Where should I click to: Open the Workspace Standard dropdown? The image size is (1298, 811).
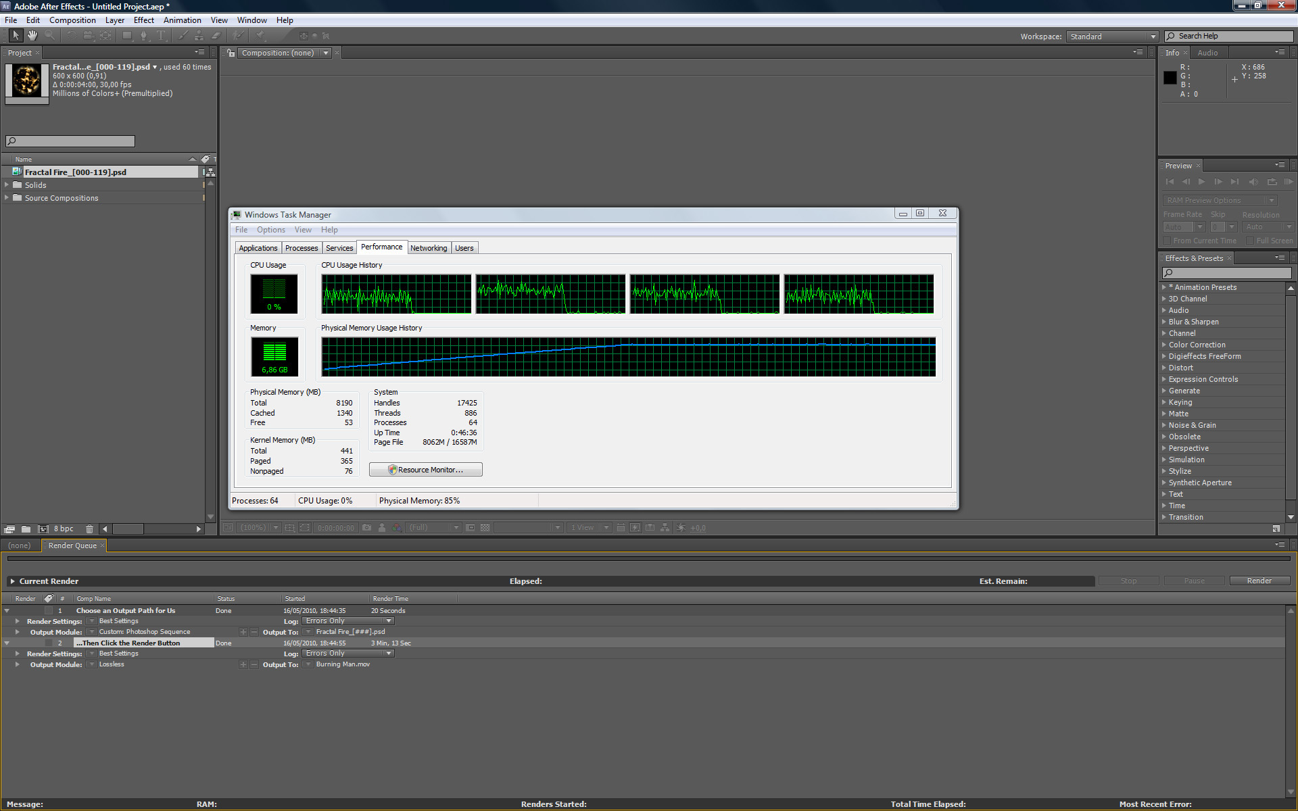point(1111,36)
